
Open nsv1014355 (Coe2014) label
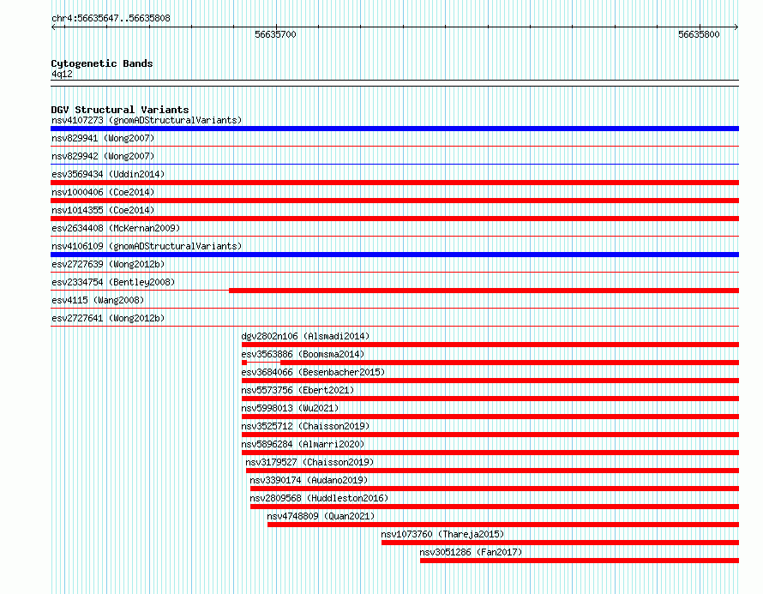tap(103, 210)
